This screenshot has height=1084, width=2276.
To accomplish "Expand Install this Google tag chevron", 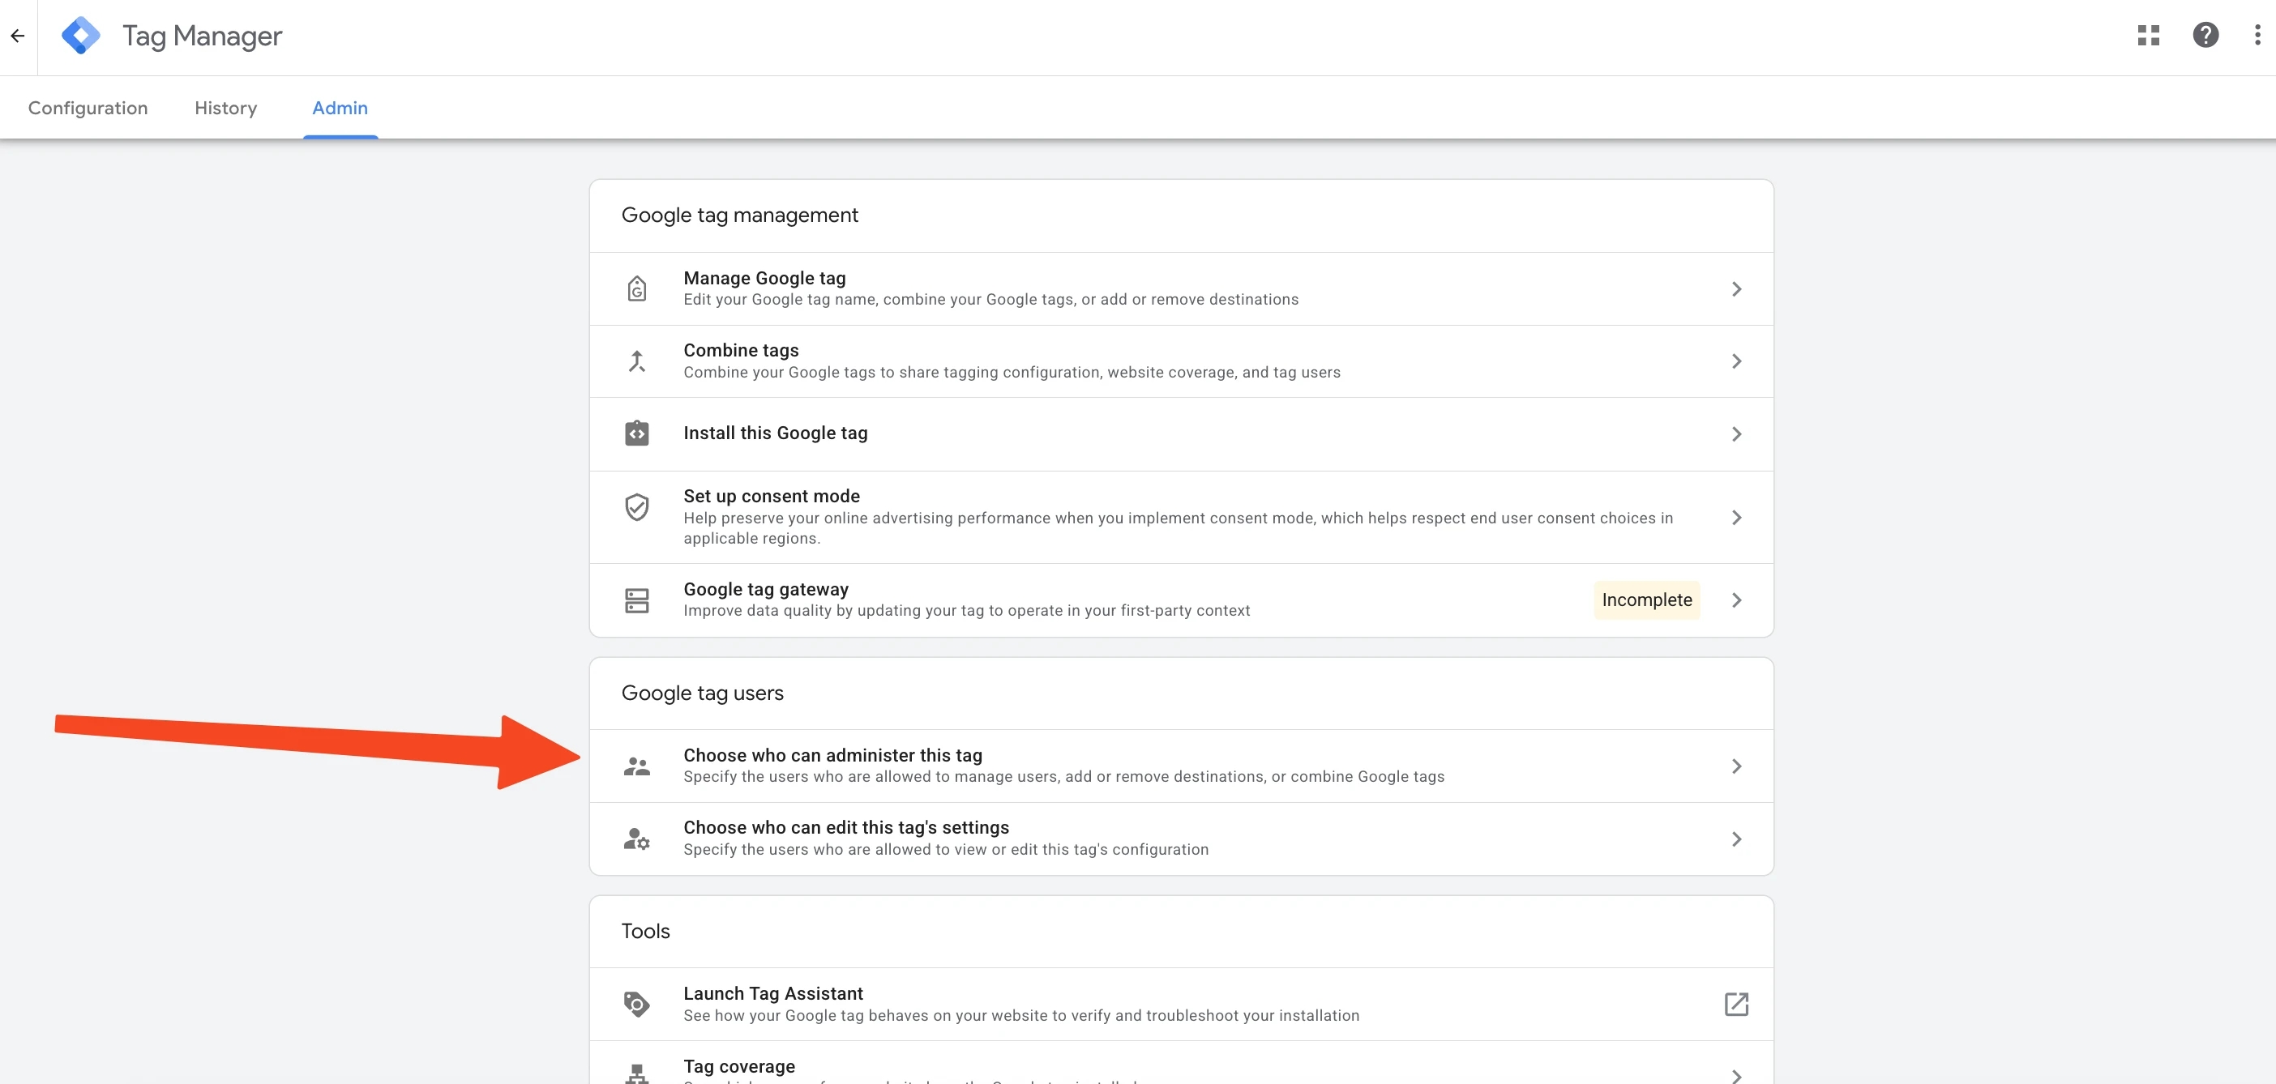I will pyautogui.click(x=1736, y=433).
